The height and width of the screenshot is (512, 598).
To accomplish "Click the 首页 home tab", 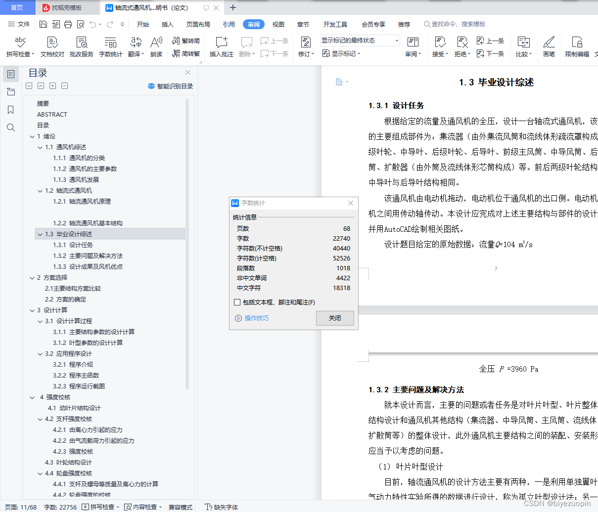I will click(17, 7).
